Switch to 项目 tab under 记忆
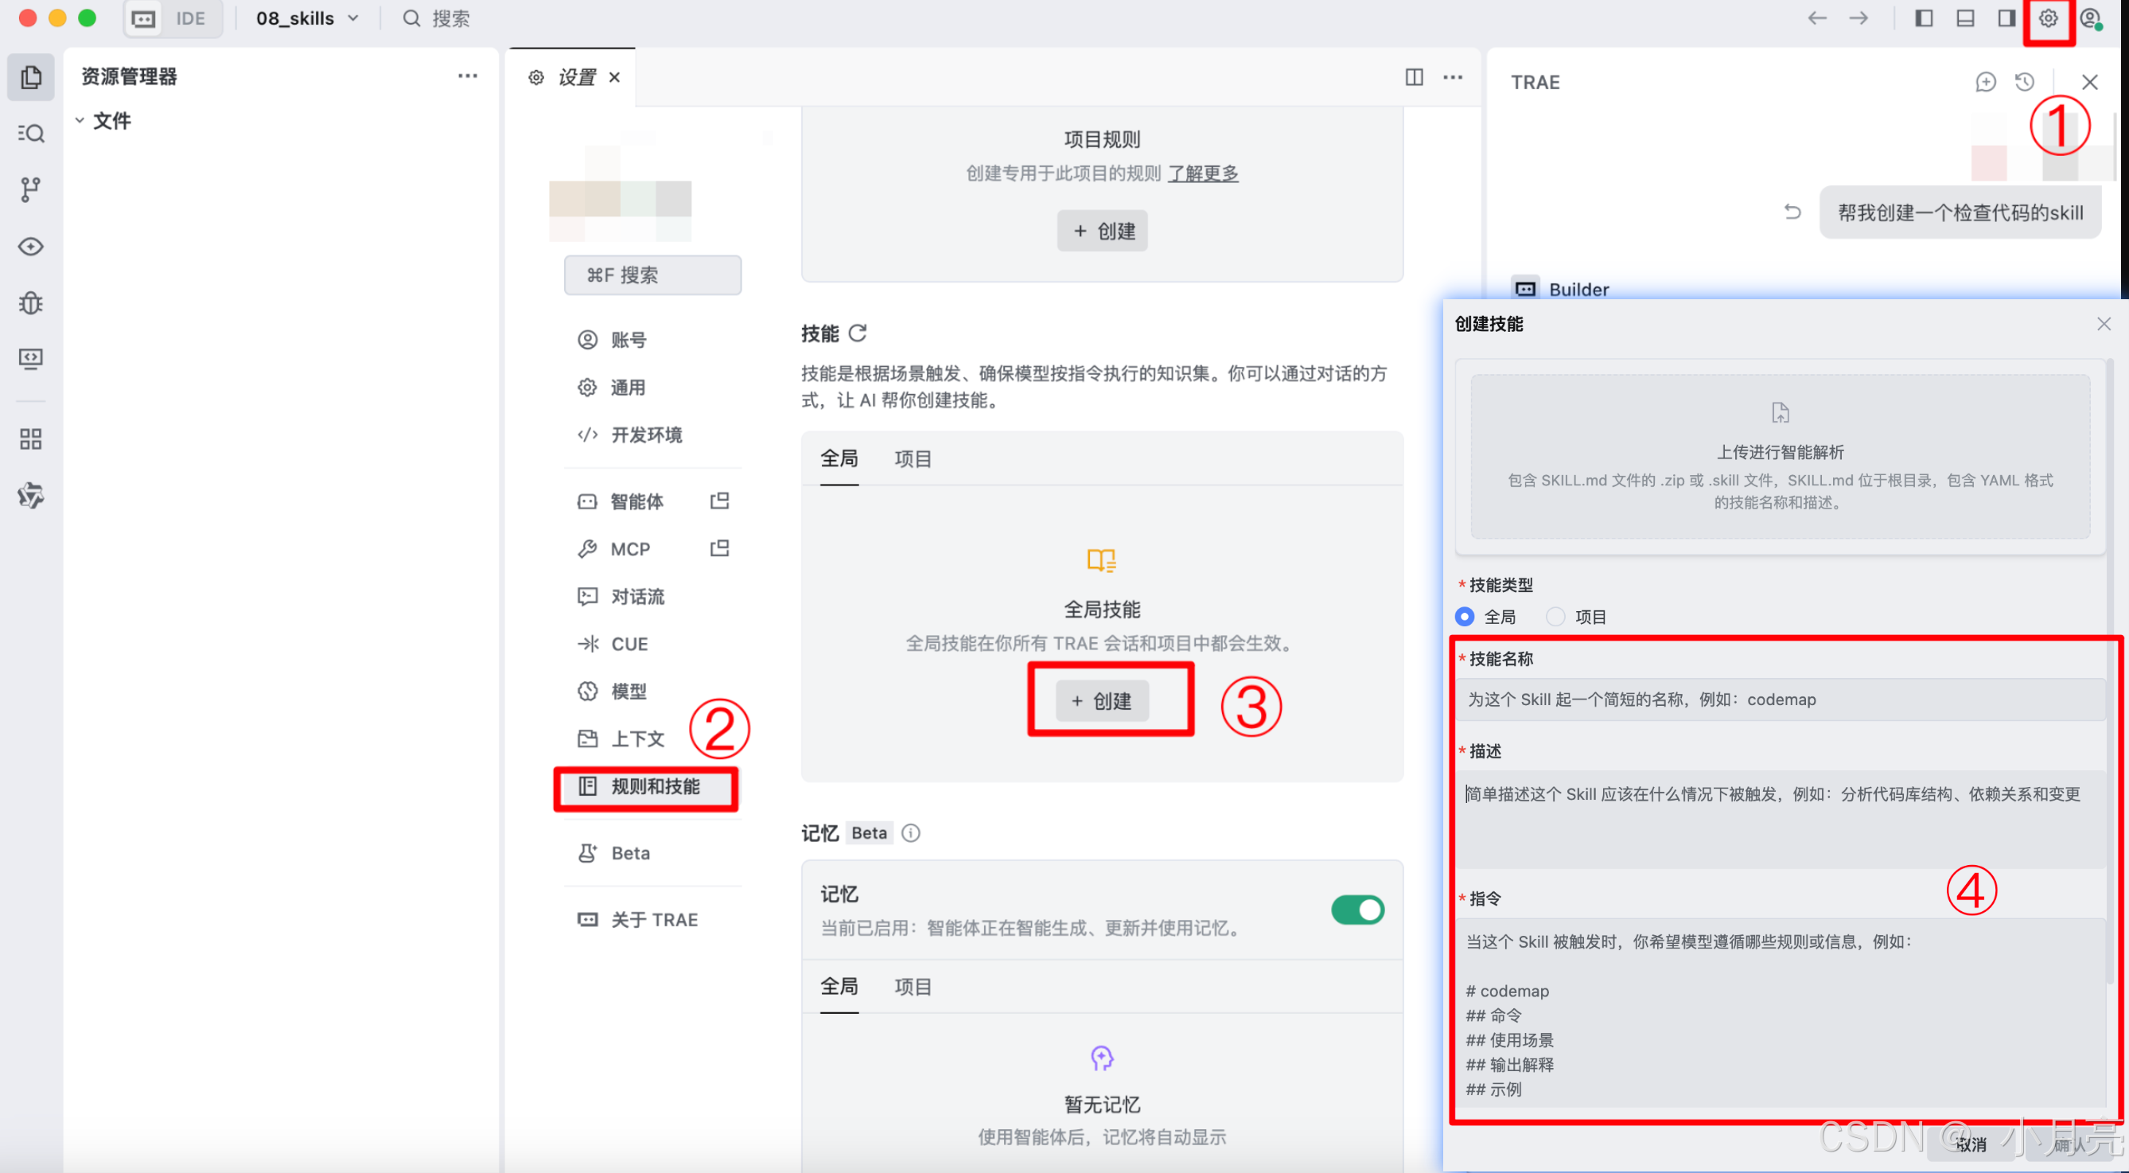This screenshot has width=2129, height=1173. point(913,987)
